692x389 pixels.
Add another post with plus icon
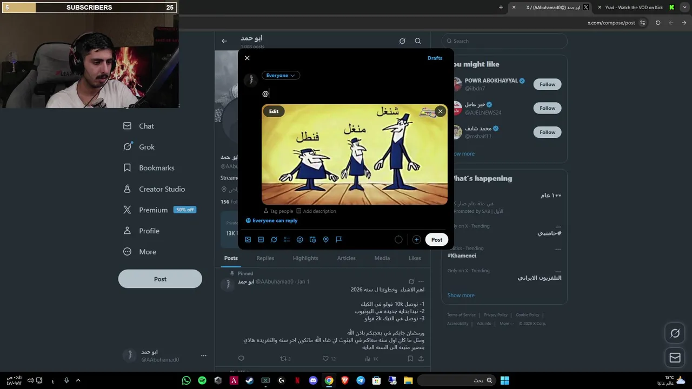[x=416, y=239]
